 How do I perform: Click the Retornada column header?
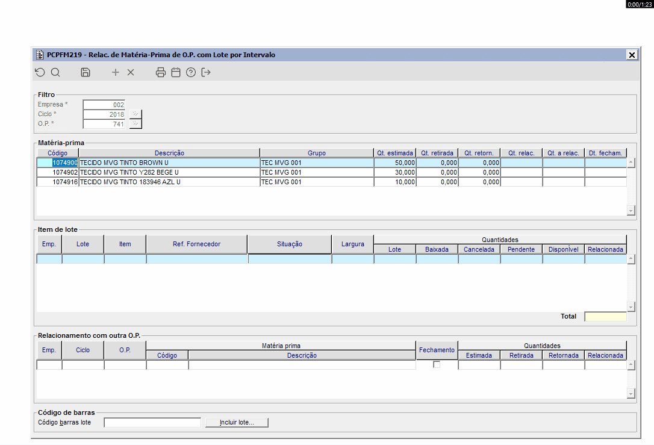(x=564, y=355)
